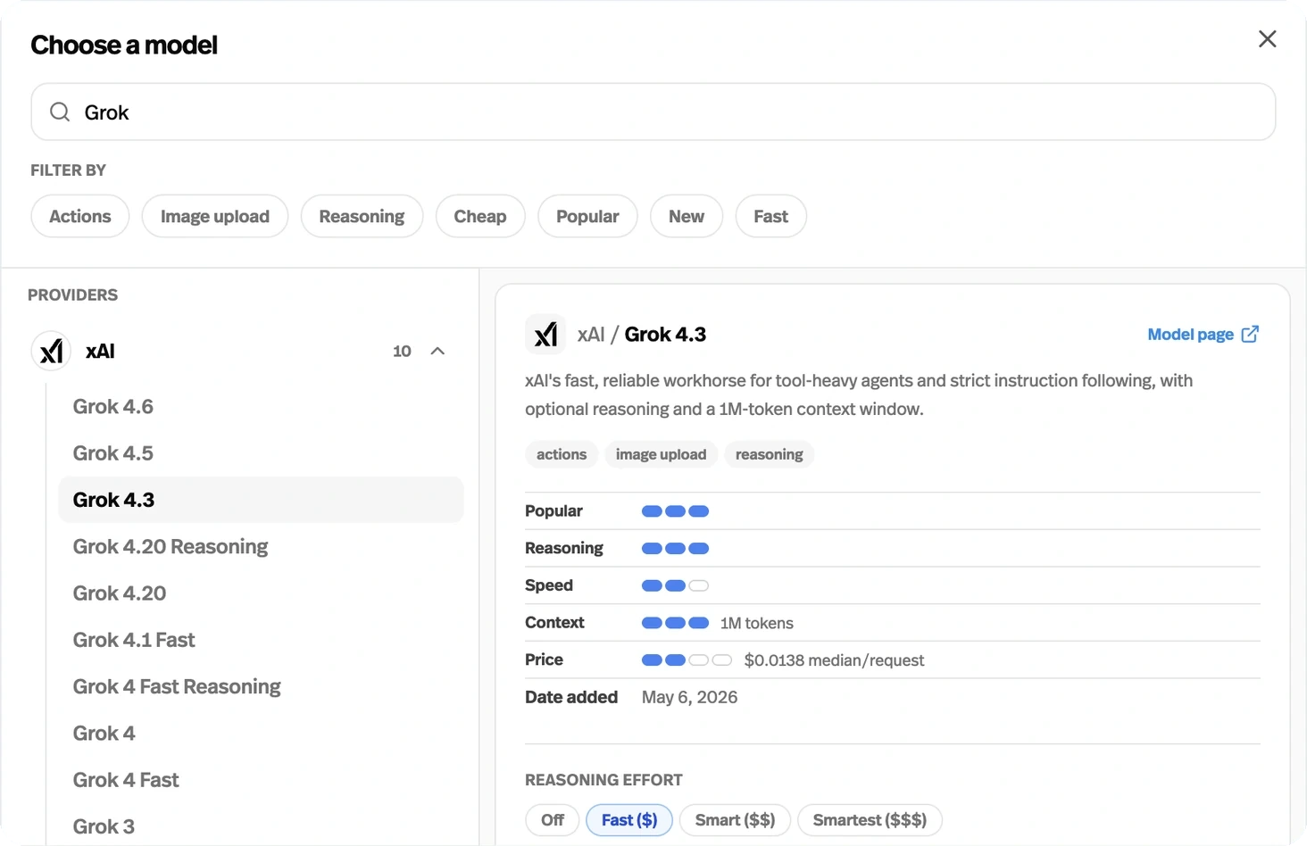Set reasoning effort to Off
1307x846 pixels.
pyautogui.click(x=553, y=820)
